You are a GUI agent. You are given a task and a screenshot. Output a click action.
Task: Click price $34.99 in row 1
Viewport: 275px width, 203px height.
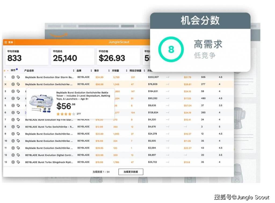click(99, 77)
